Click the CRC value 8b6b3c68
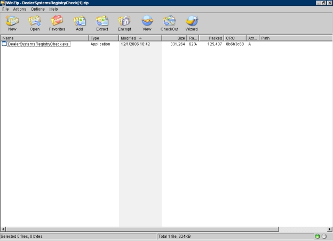 235,44
